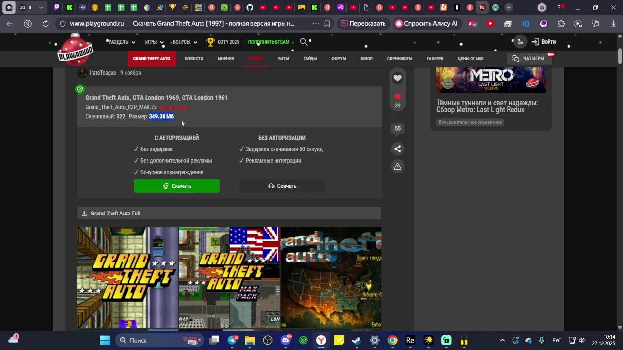The image size is (623, 350).
Task: Open the Windows Start button
Action: (x=105, y=340)
